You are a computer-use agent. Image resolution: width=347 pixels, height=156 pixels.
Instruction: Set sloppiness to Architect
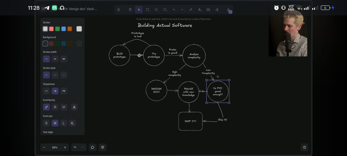point(46,91)
